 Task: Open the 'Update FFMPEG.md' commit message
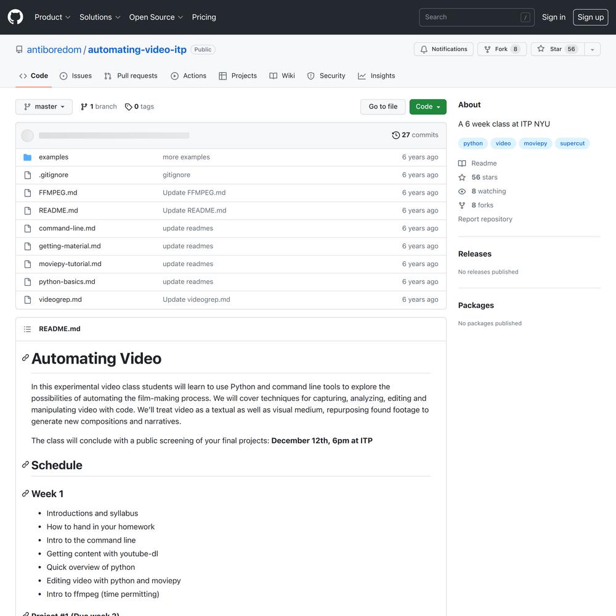tap(194, 192)
